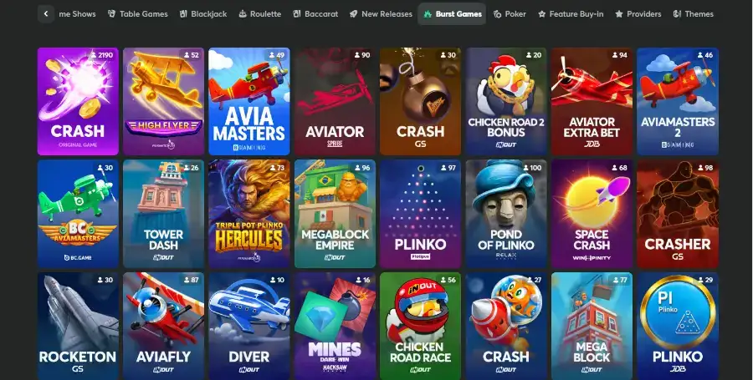Open the Aviafly game card
Image resolution: width=753 pixels, height=380 pixels.
tap(163, 327)
